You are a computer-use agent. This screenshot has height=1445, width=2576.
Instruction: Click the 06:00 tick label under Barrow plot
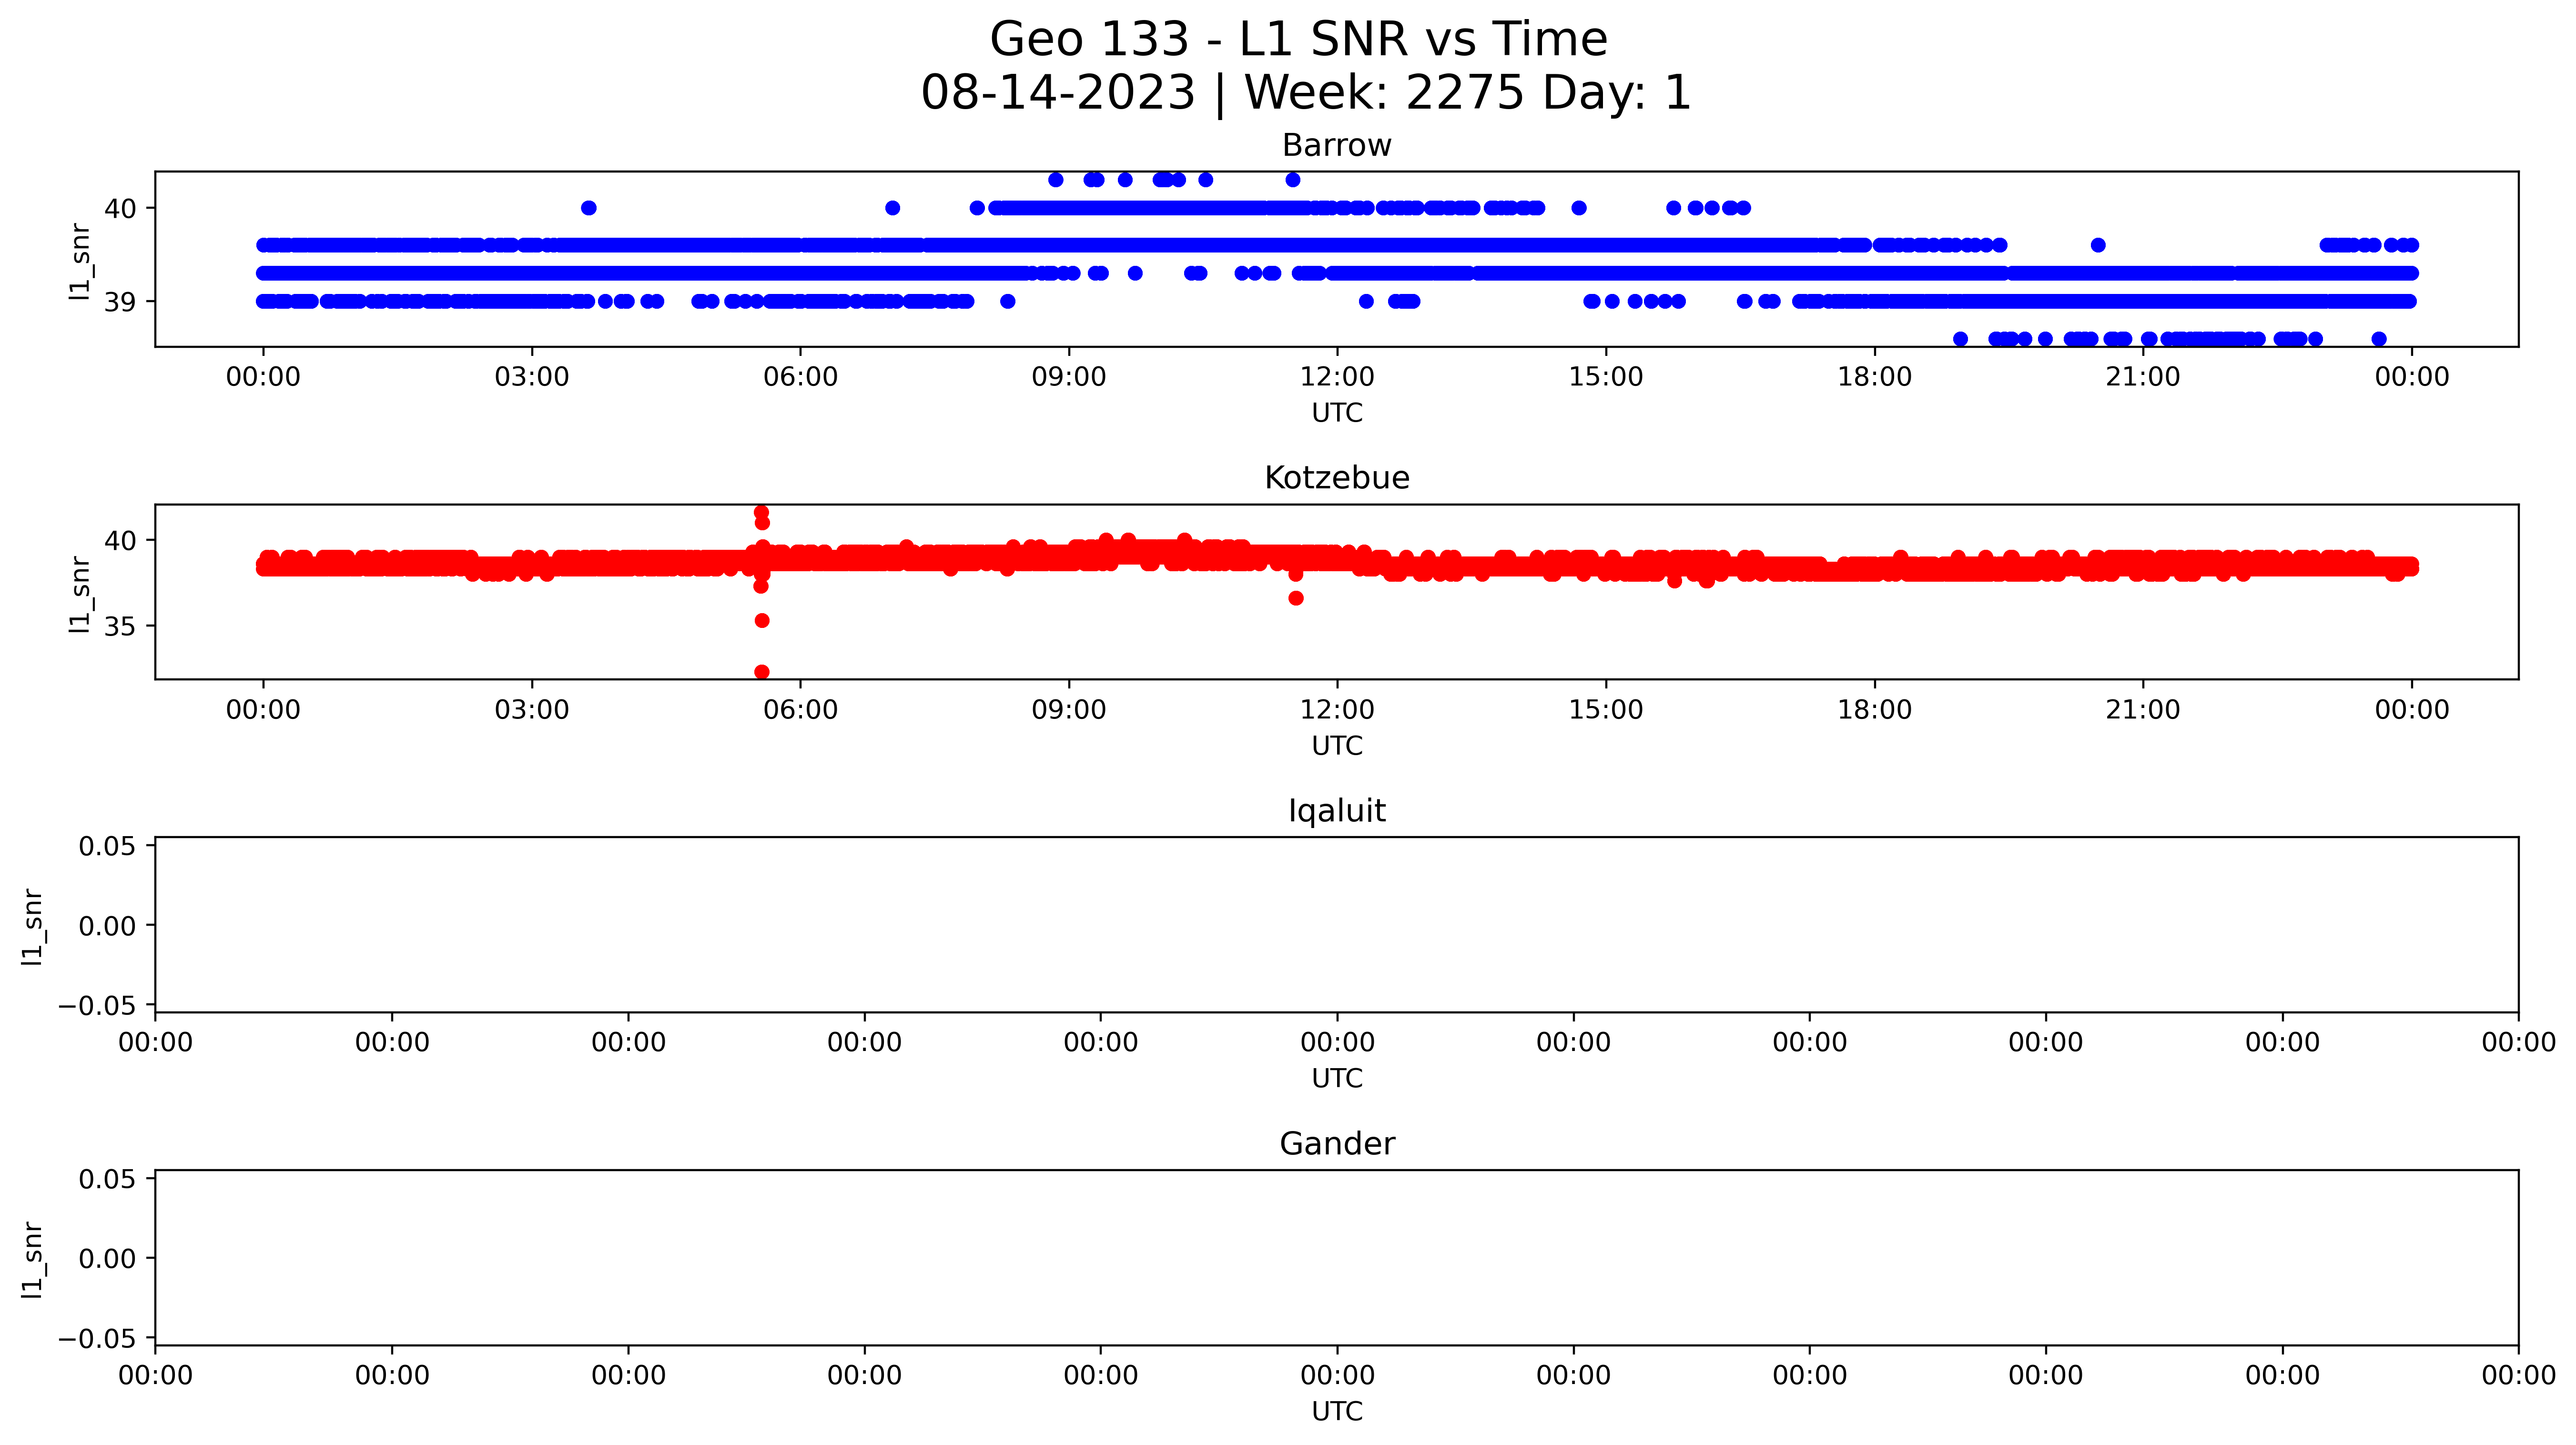[800, 378]
